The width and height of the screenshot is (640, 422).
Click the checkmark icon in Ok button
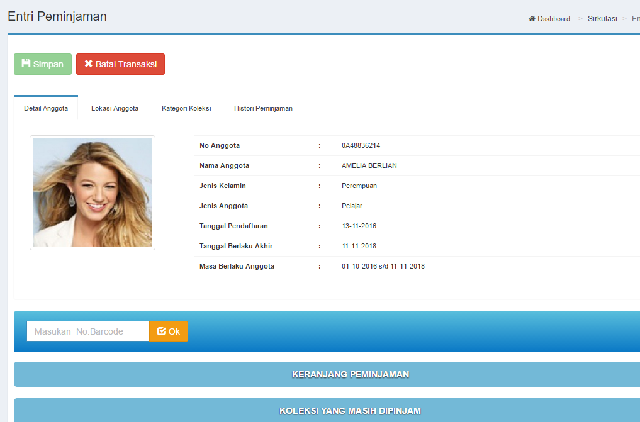click(x=162, y=331)
